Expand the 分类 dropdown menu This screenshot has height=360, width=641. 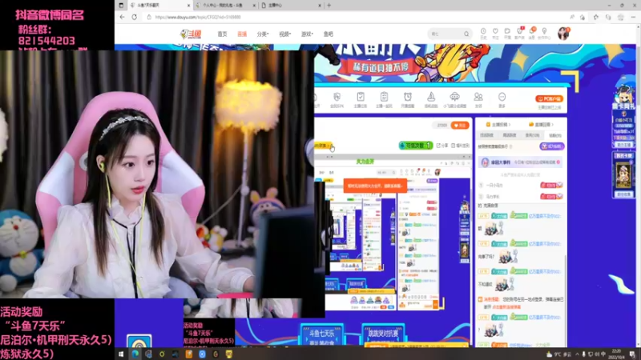[x=263, y=34]
